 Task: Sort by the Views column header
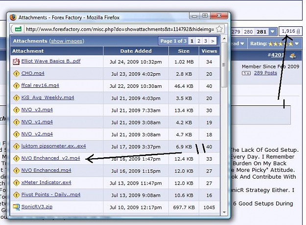pos(209,51)
